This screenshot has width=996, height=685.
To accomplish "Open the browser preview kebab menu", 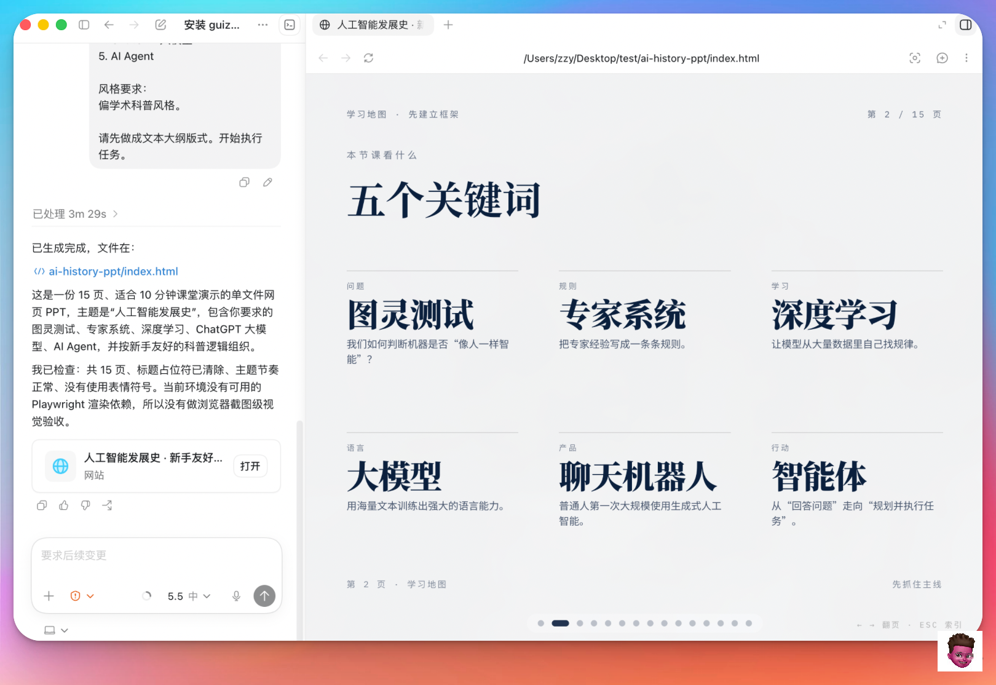I will 966,58.
